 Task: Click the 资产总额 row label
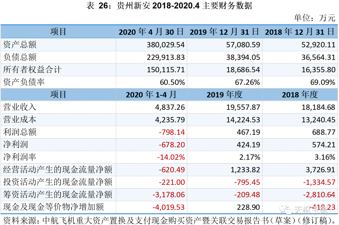click(x=20, y=45)
